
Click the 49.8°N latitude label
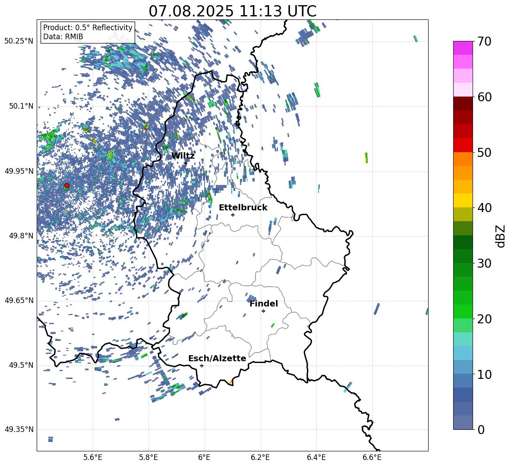tap(21, 236)
